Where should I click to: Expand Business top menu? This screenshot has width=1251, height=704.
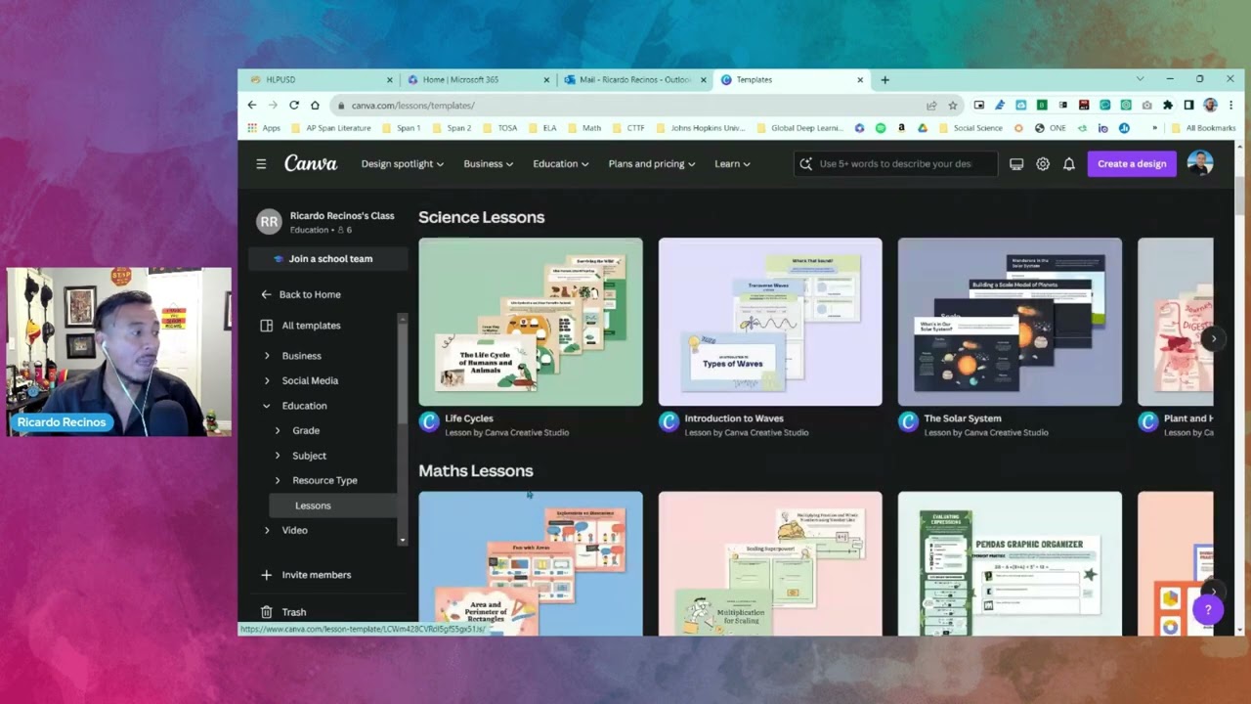pos(489,164)
